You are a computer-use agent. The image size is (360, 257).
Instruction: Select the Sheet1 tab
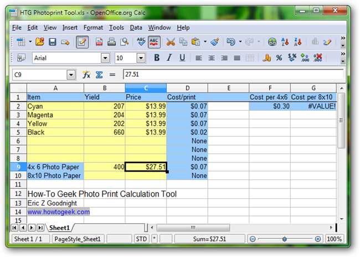click(x=60, y=228)
